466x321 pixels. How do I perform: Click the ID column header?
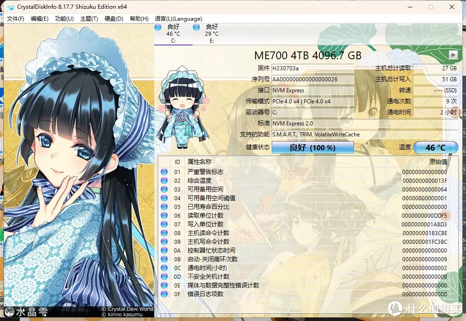point(177,162)
